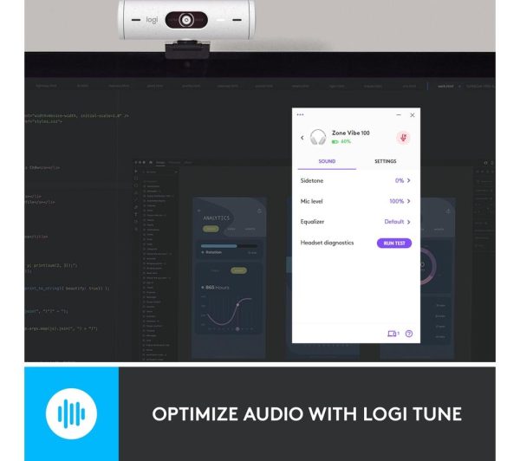This screenshot has height=461, width=520.
Task: Click the 865 Hours label in background mockup
Action: coord(218,288)
